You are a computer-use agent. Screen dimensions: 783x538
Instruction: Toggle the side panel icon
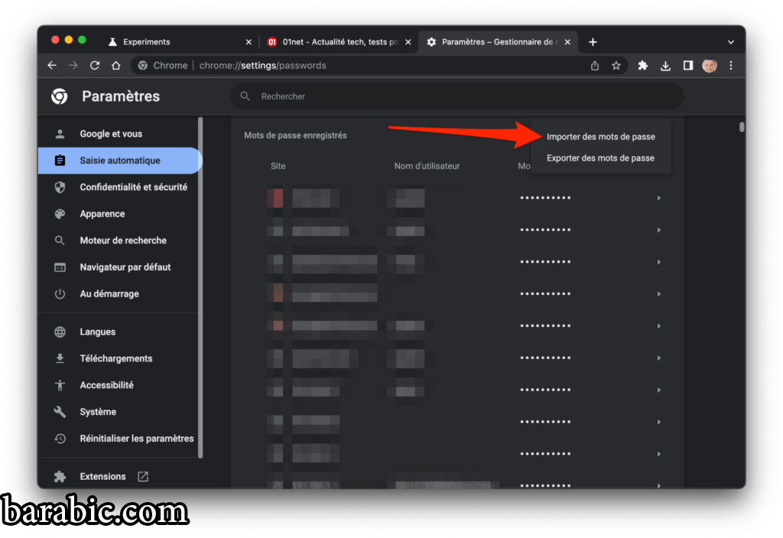(x=687, y=66)
